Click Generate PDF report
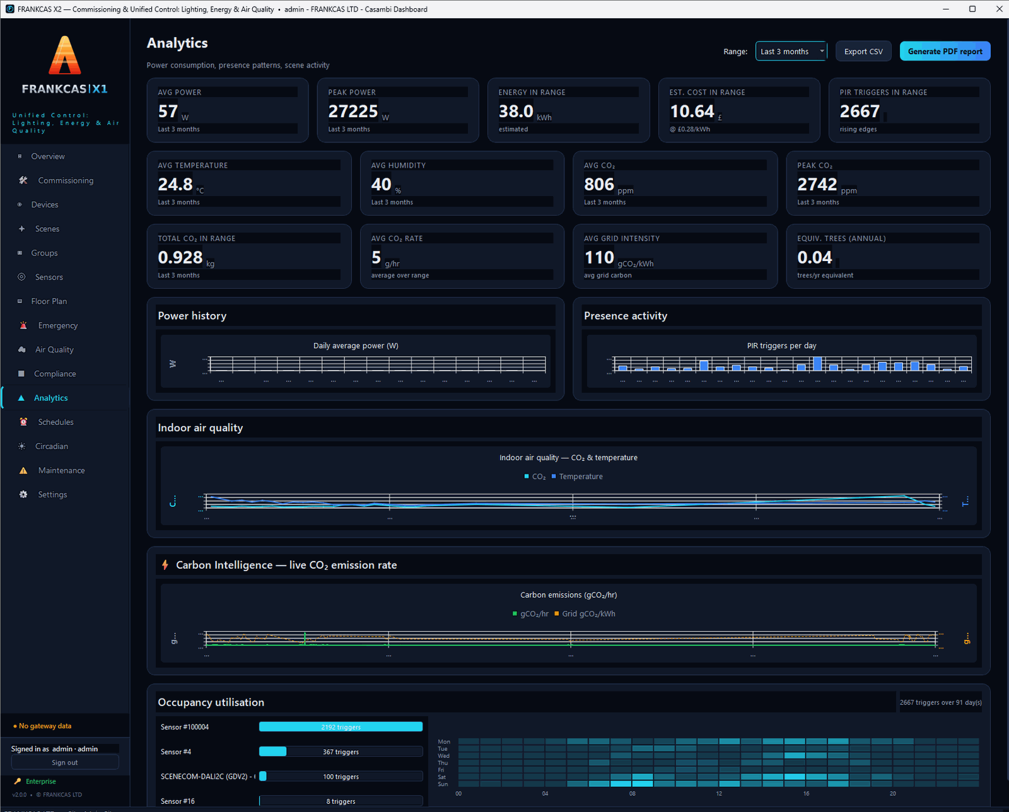The height and width of the screenshot is (812, 1009). click(x=945, y=52)
